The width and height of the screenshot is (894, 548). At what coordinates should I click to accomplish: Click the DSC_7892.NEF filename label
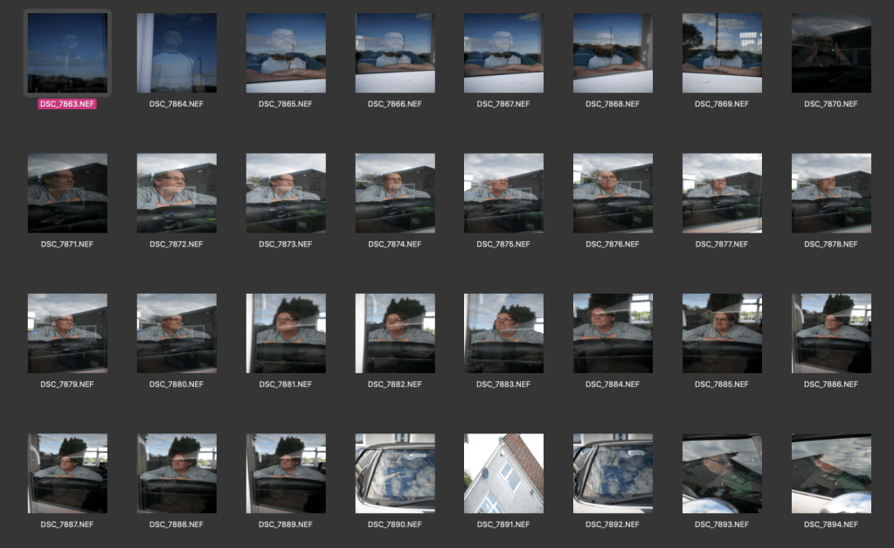click(613, 524)
